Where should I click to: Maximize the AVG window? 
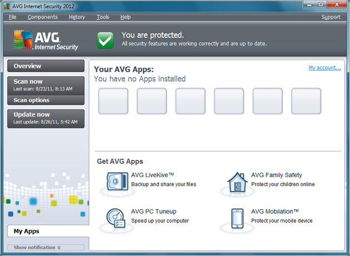click(321, 4)
